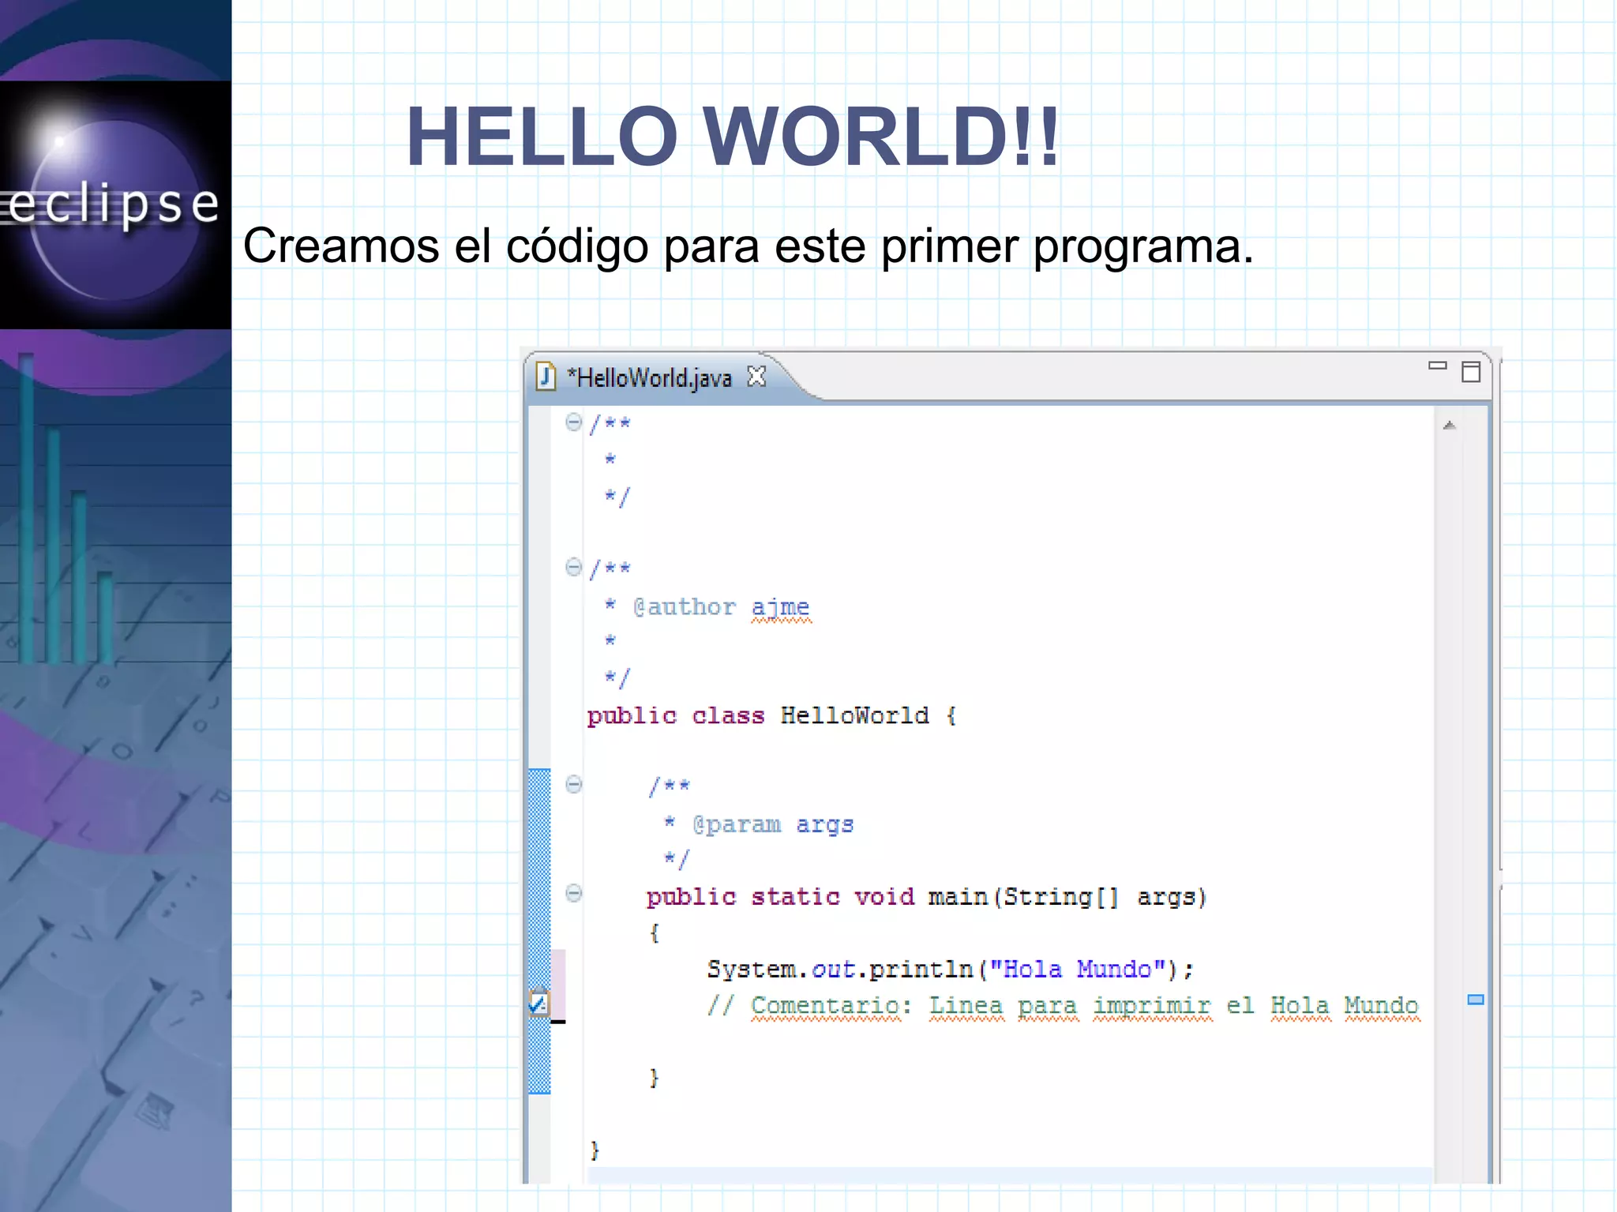Click the 'void' keyword
Image resolution: width=1617 pixels, height=1212 pixels.
(x=884, y=897)
